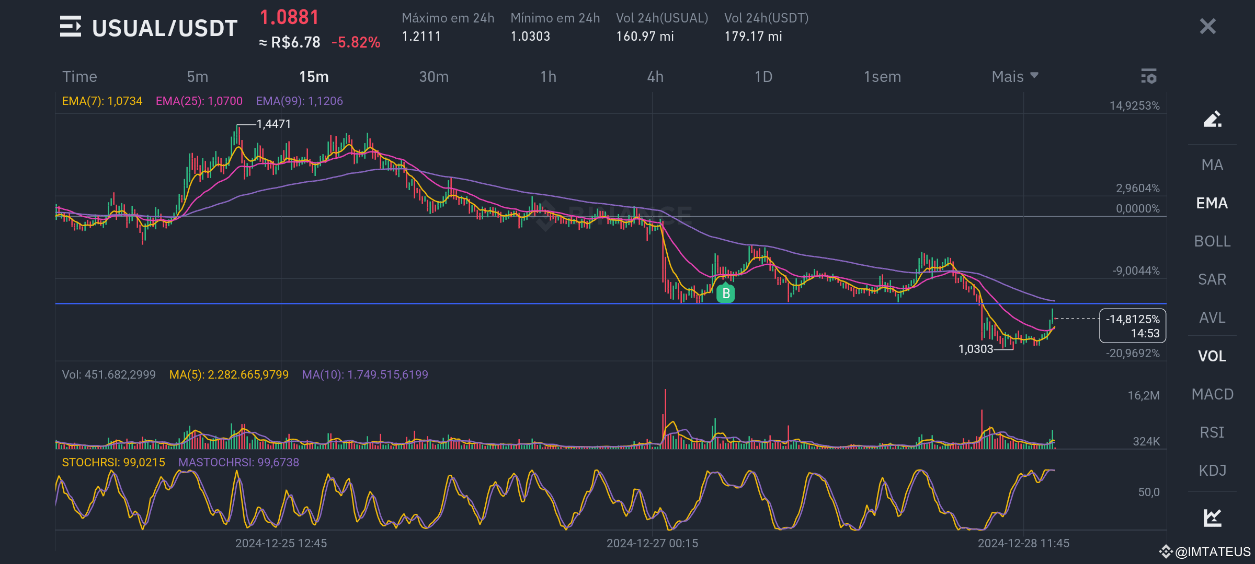Viewport: 1255px width, 564px height.
Task: Toggle the VOL sub-indicator
Action: coord(1212,356)
